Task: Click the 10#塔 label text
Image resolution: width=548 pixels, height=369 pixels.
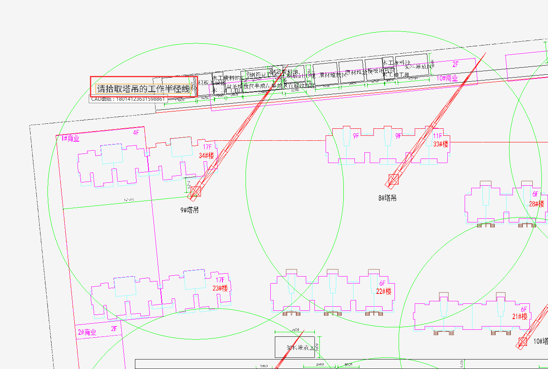Action: [x=541, y=341]
